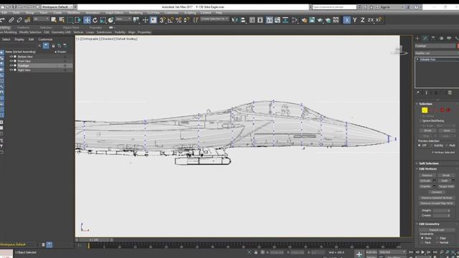Toggle Spinner Snap icon
The width and height of the screenshot is (459, 258).
[x=186, y=20]
